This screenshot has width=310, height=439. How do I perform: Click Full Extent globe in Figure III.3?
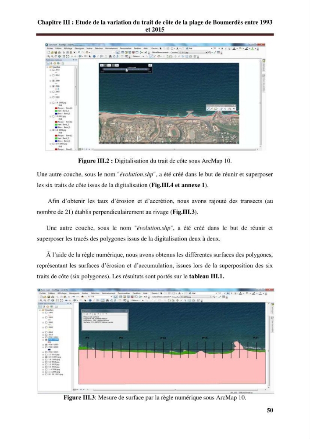[53, 300]
